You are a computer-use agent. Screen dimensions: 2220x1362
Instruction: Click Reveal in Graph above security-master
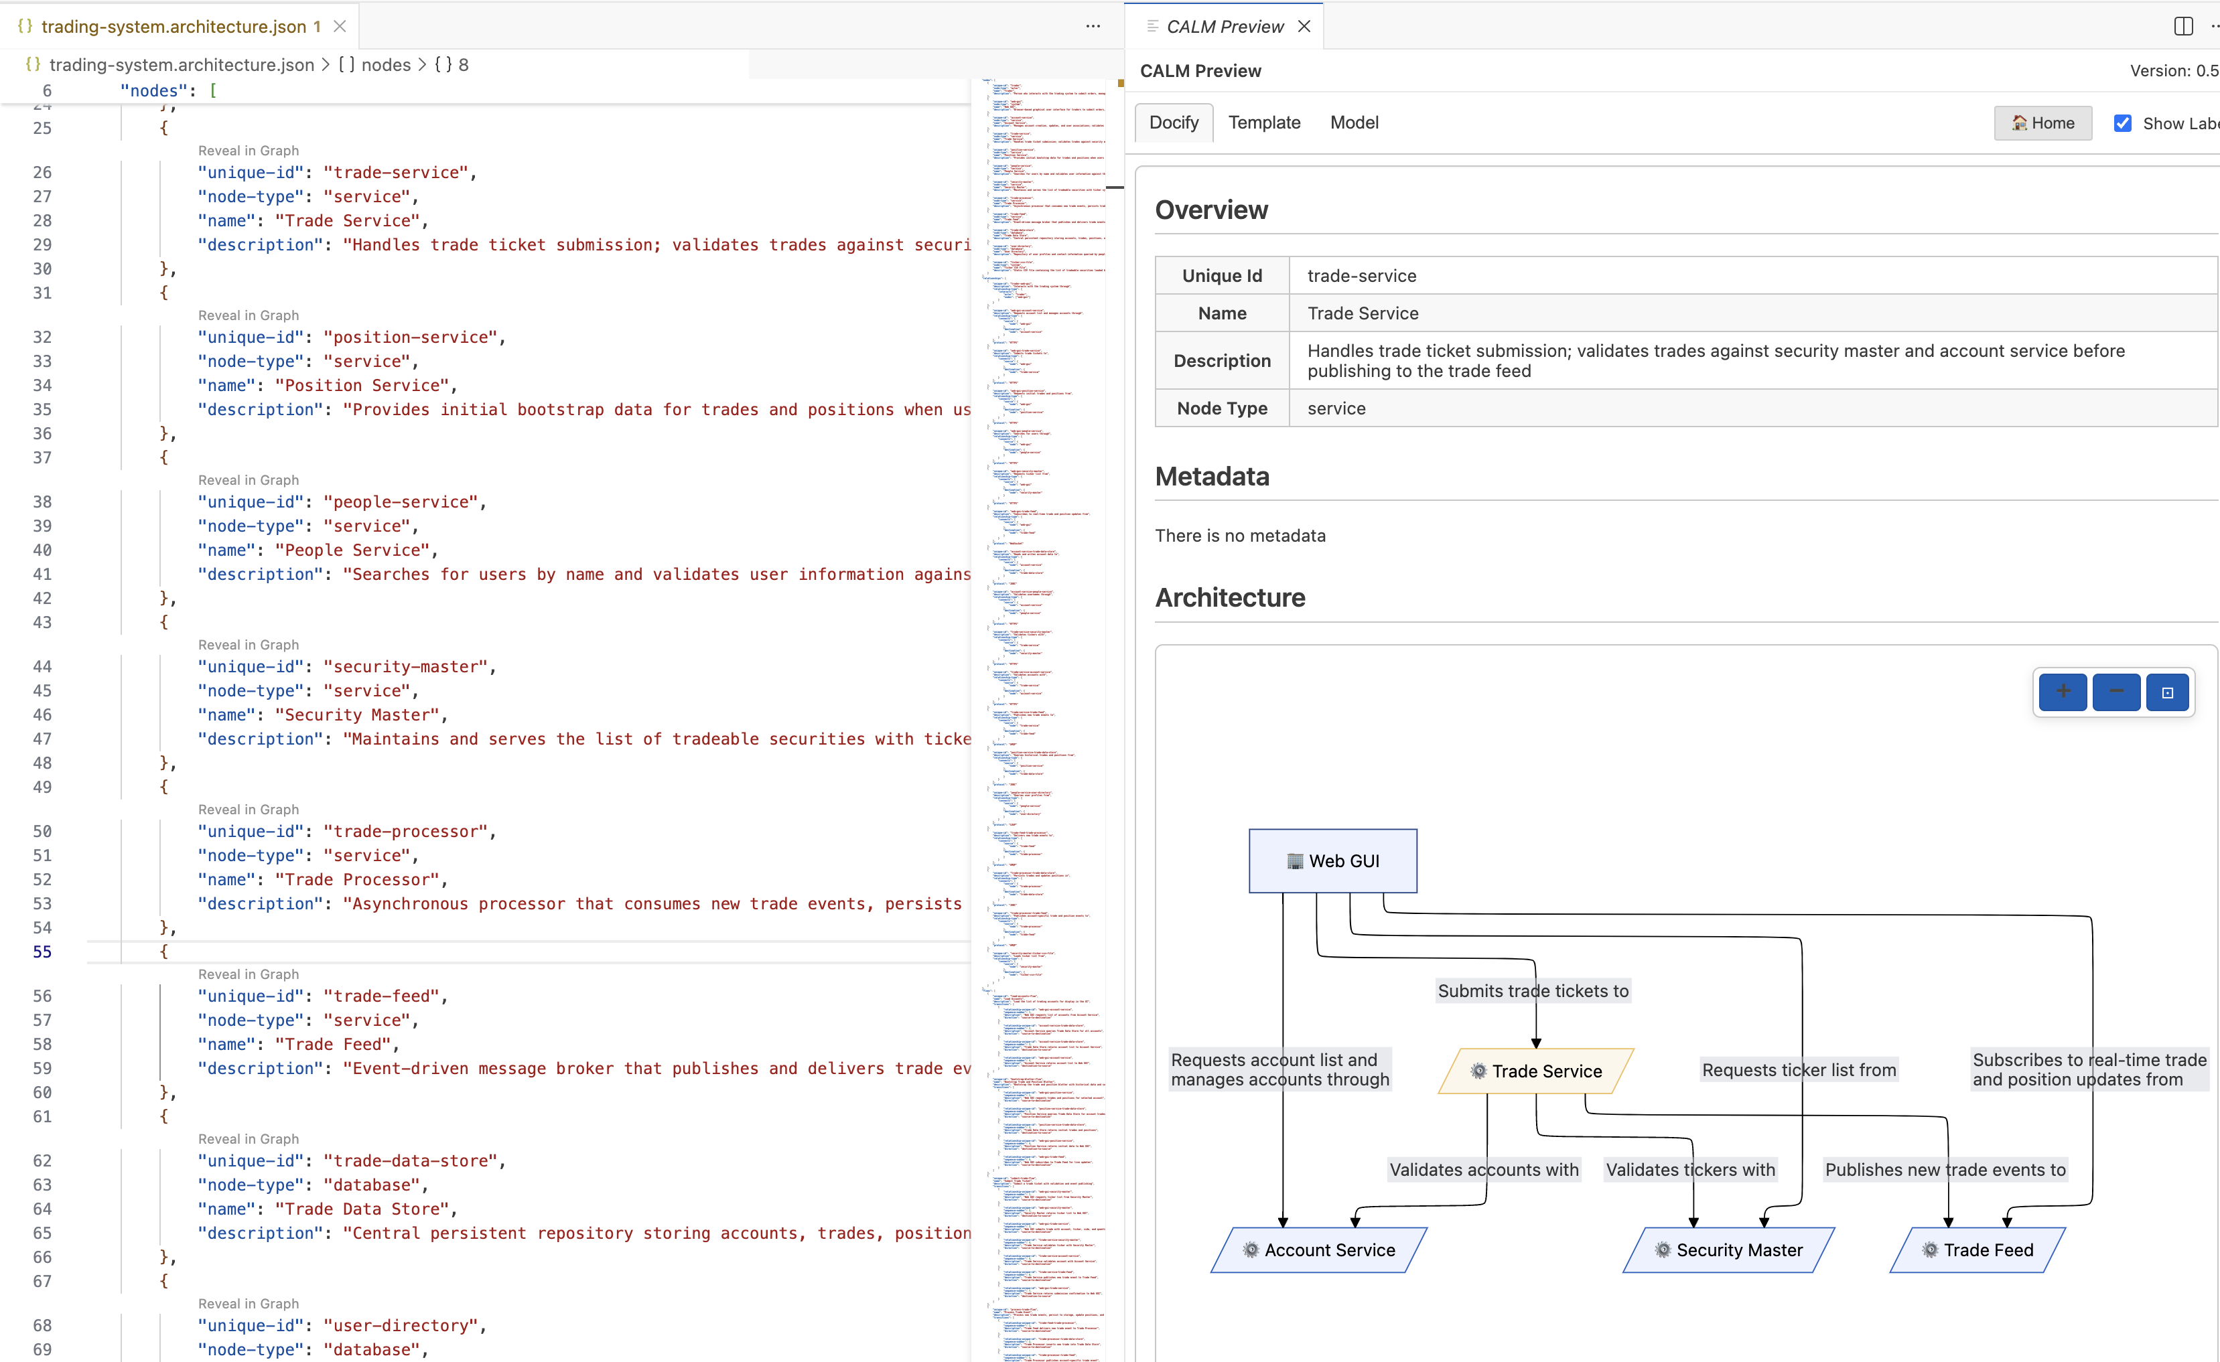pos(248,645)
